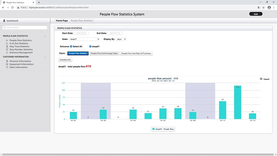Open the Display By days dropdown
The width and height of the screenshot is (277, 156).
[121, 39]
